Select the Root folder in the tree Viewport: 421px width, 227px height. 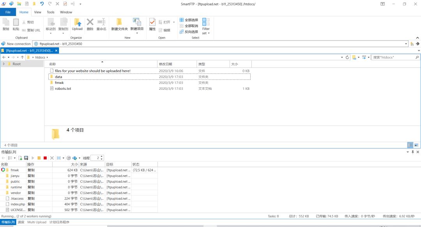click(x=16, y=64)
